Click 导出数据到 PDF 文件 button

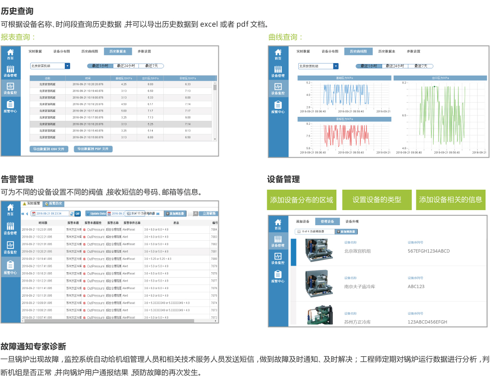93,149
